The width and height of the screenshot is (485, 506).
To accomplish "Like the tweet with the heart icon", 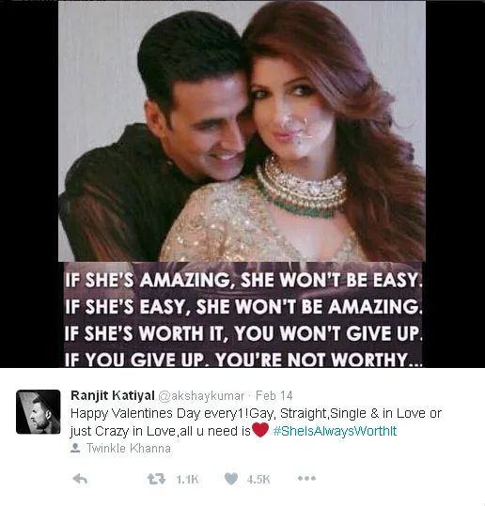I will (x=231, y=479).
